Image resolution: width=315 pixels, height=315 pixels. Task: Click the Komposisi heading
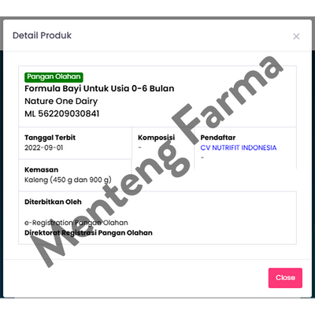(156, 138)
